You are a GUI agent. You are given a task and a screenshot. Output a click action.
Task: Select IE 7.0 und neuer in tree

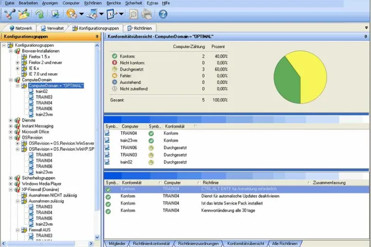pyautogui.click(x=43, y=74)
